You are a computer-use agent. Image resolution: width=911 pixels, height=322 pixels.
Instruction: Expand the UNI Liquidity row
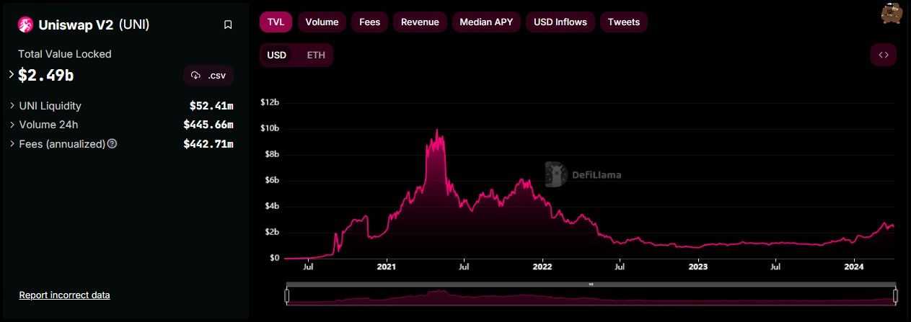coord(12,106)
